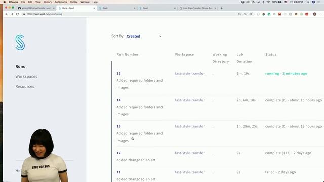Viewport: 324px width, 182px height.
Task: Click the Run Number column header
Action: tap(128, 54)
